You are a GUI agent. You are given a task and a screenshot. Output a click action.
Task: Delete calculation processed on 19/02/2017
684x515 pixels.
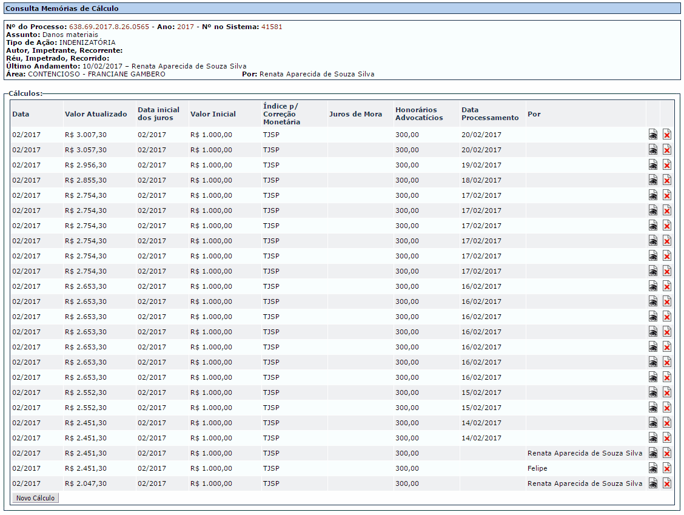click(666, 165)
